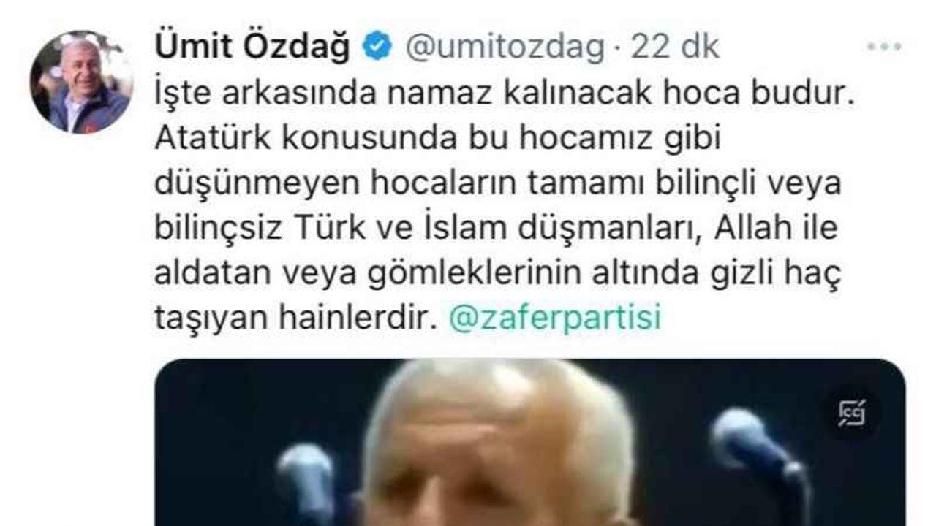Toggle closed captions on the video
Screen dimensions: 936x526
852,411
